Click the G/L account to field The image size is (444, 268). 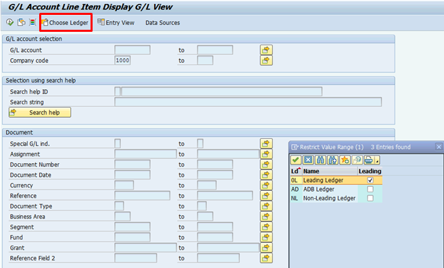coord(215,50)
